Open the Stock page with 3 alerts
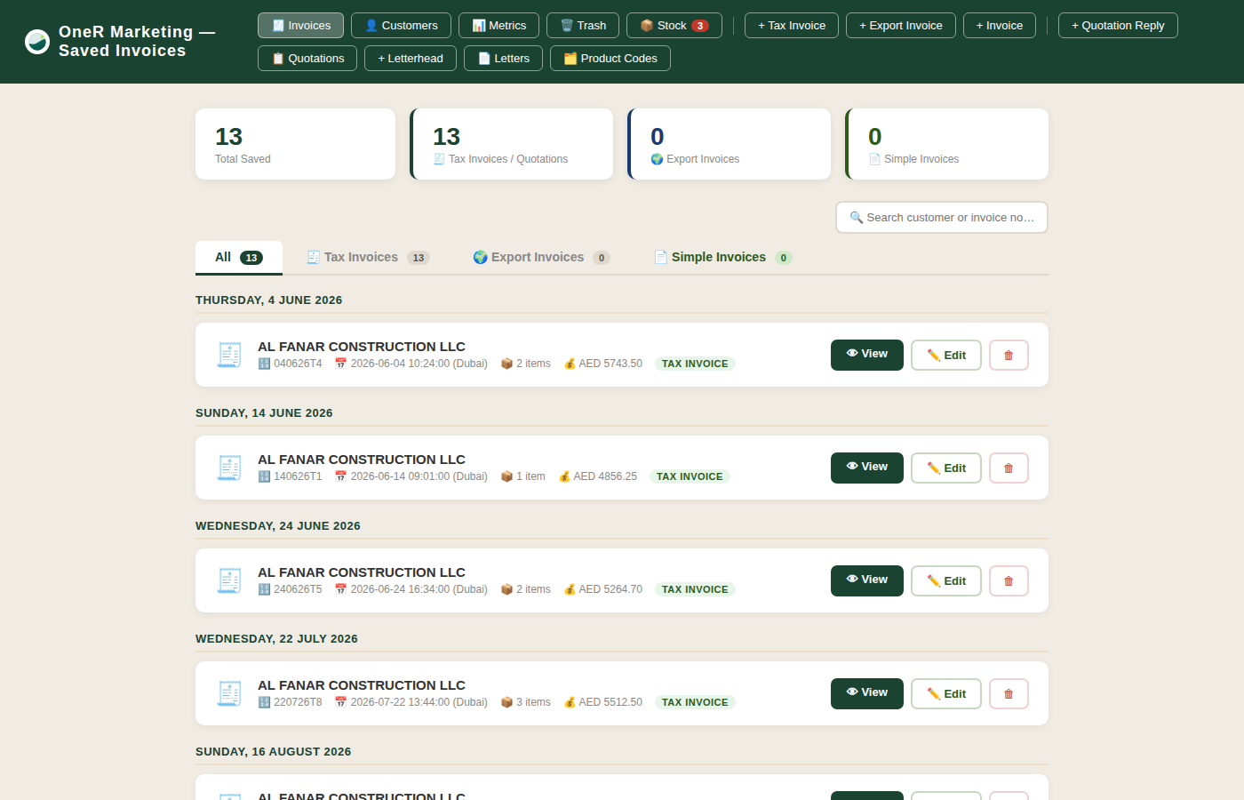 tap(674, 26)
